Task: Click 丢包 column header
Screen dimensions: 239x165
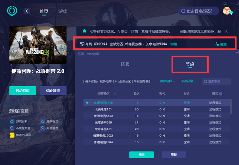Action: click(x=163, y=94)
